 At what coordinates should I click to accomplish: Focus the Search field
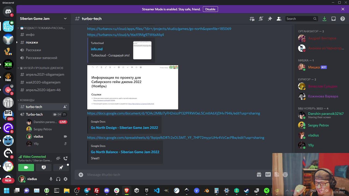point(302,19)
